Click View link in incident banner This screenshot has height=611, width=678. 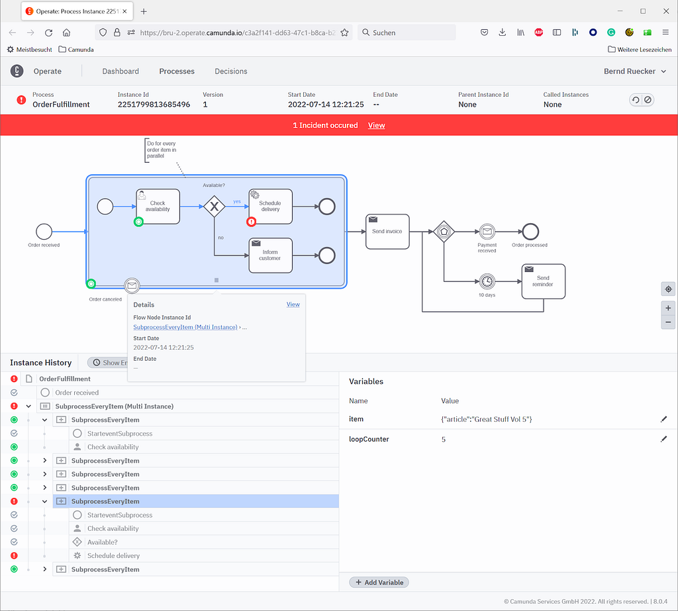(376, 125)
